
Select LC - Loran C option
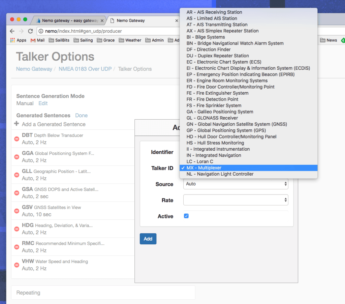(248, 161)
